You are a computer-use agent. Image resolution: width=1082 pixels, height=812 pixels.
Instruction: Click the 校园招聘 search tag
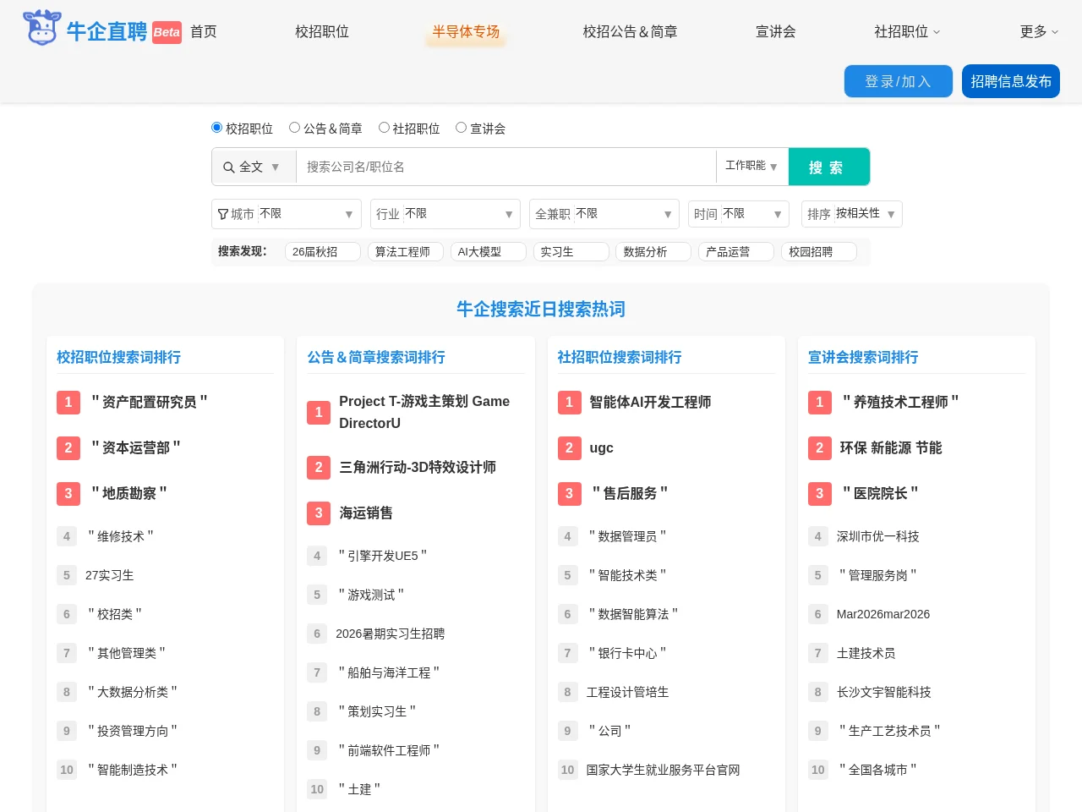tap(819, 252)
